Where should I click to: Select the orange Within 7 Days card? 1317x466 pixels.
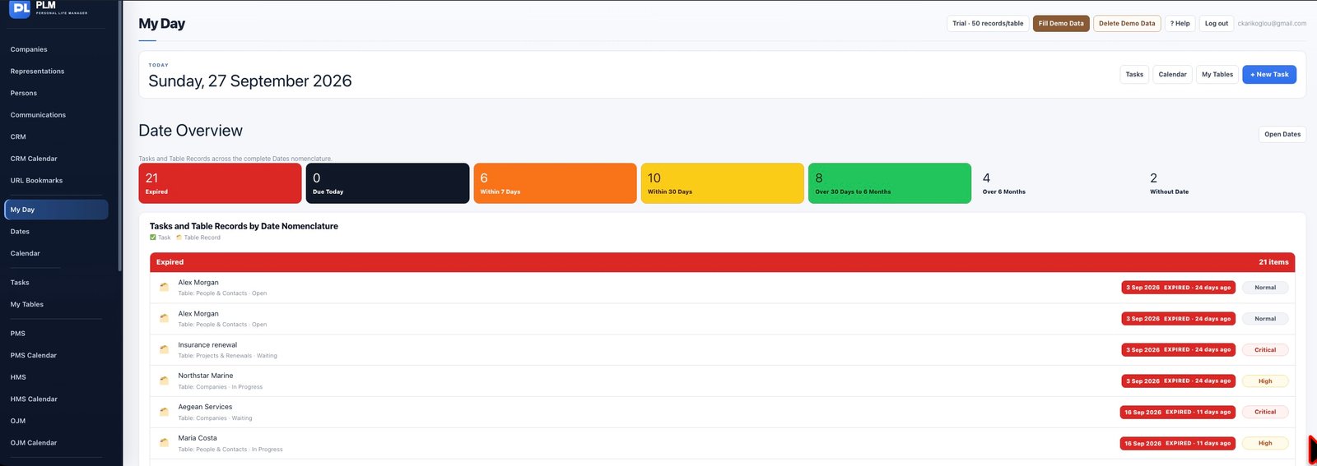(x=555, y=183)
